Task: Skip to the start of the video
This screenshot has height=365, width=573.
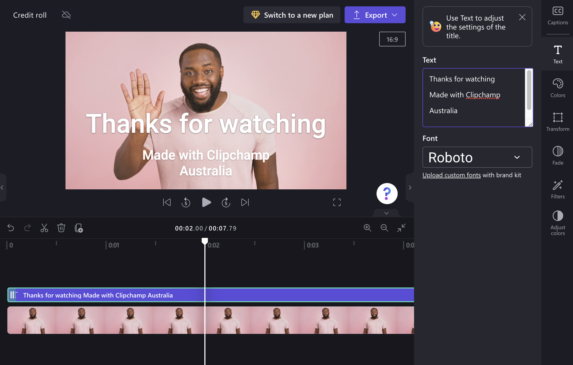Action: tap(167, 202)
